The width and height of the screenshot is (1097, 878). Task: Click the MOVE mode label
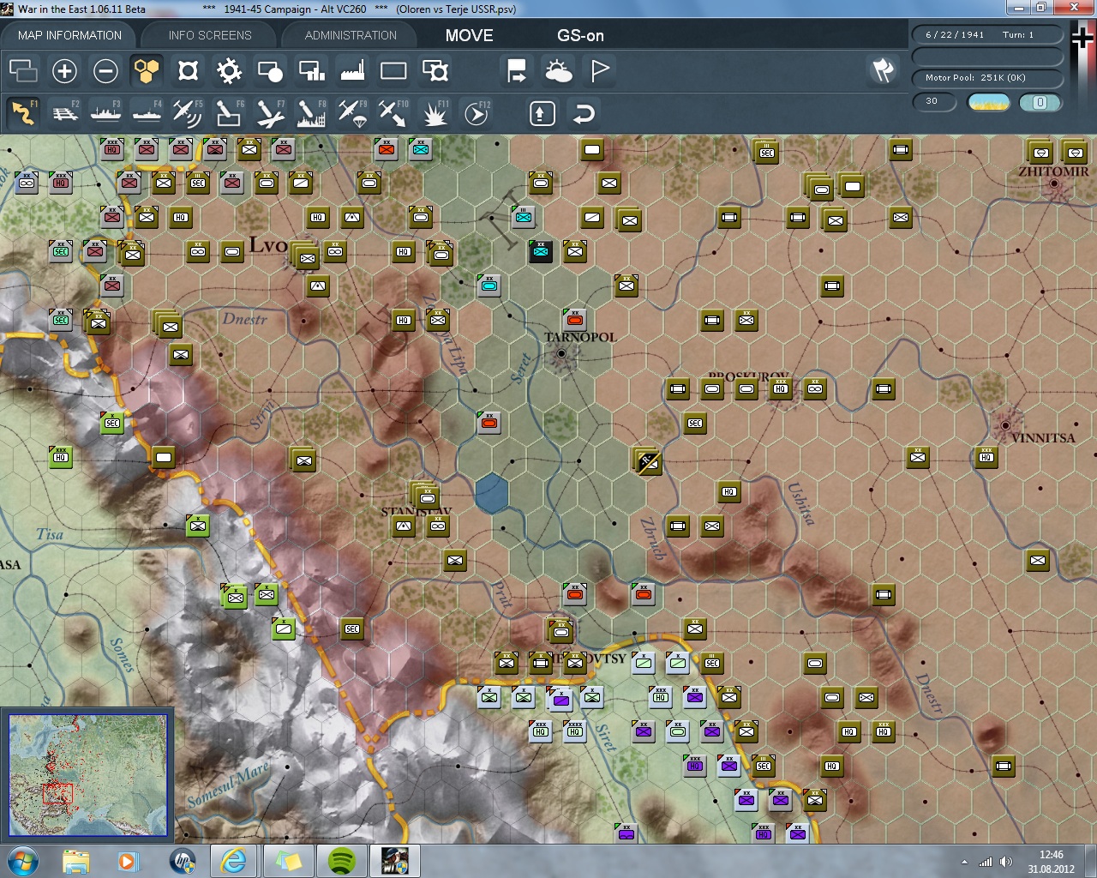pos(469,35)
